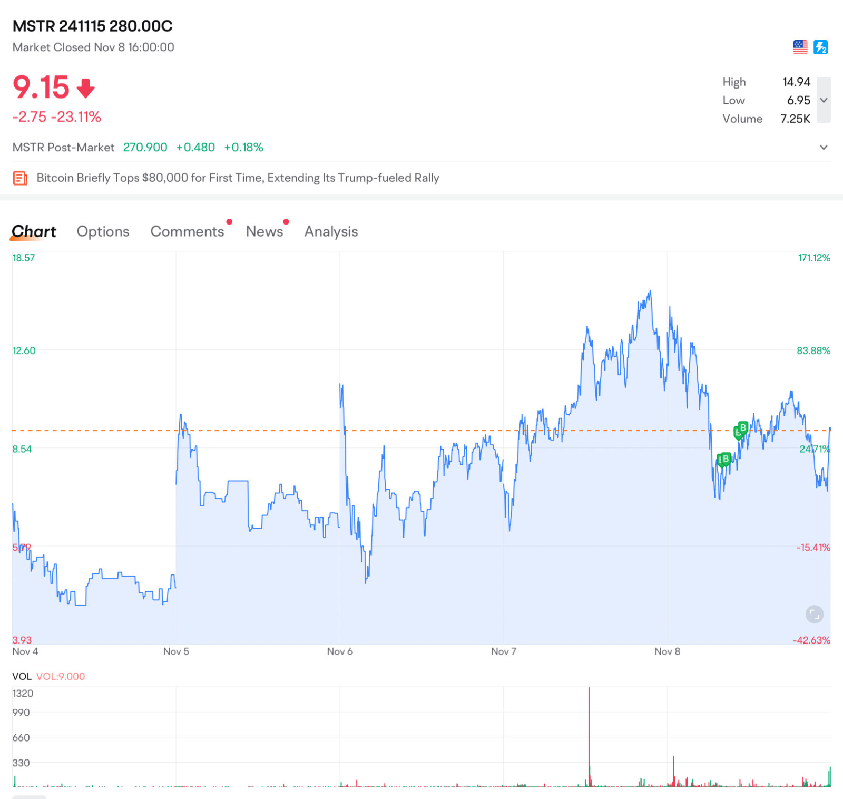Click the MSTR Post-Market label
The height and width of the screenshot is (799, 843).
coord(63,148)
